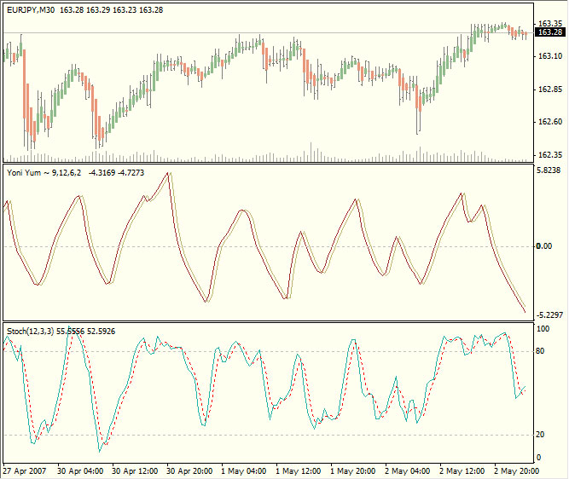Image resolution: width=569 pixels, height=479 pixels.
Task: Click the Stochastic 80 level label
Action: click(x=540, y=351)
